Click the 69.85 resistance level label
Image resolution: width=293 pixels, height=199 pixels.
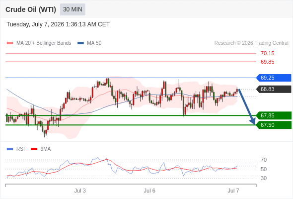point(268,62)
